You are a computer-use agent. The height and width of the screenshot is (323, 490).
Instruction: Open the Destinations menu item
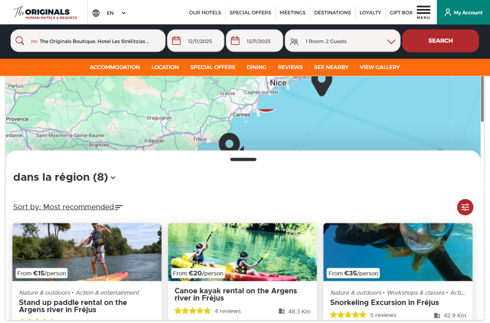(332, 13)
